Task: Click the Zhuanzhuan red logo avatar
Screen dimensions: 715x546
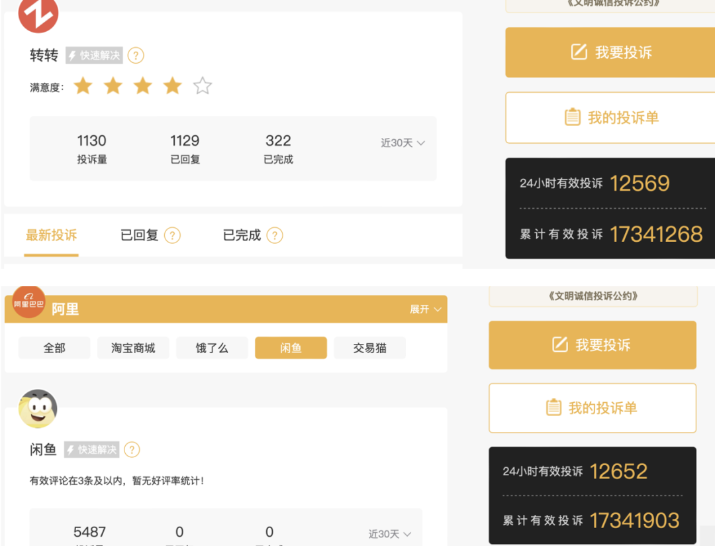Action: point(38,15)
